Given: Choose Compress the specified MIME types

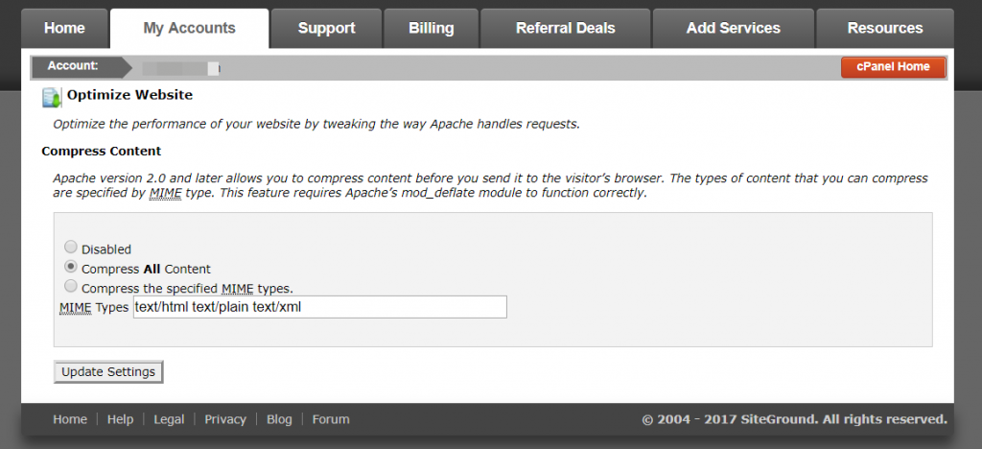Looking at the screenshot, I should 71,287.
